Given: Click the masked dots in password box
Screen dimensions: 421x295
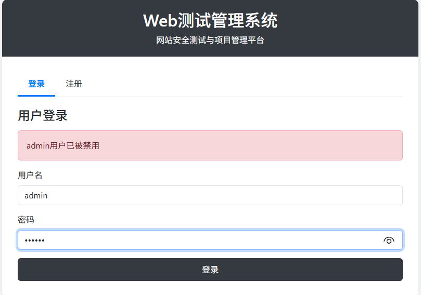Looking at the screenshot, I should [35, 240].
